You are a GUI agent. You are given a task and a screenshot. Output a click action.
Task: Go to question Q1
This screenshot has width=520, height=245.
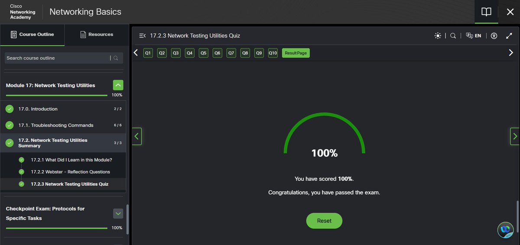[148, 53]
